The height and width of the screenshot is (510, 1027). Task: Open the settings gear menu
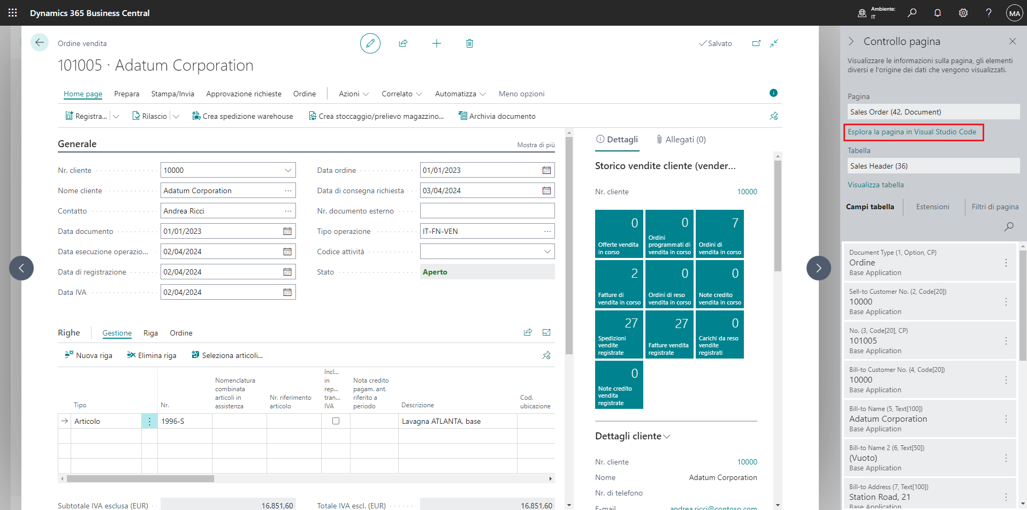point(963,13)
